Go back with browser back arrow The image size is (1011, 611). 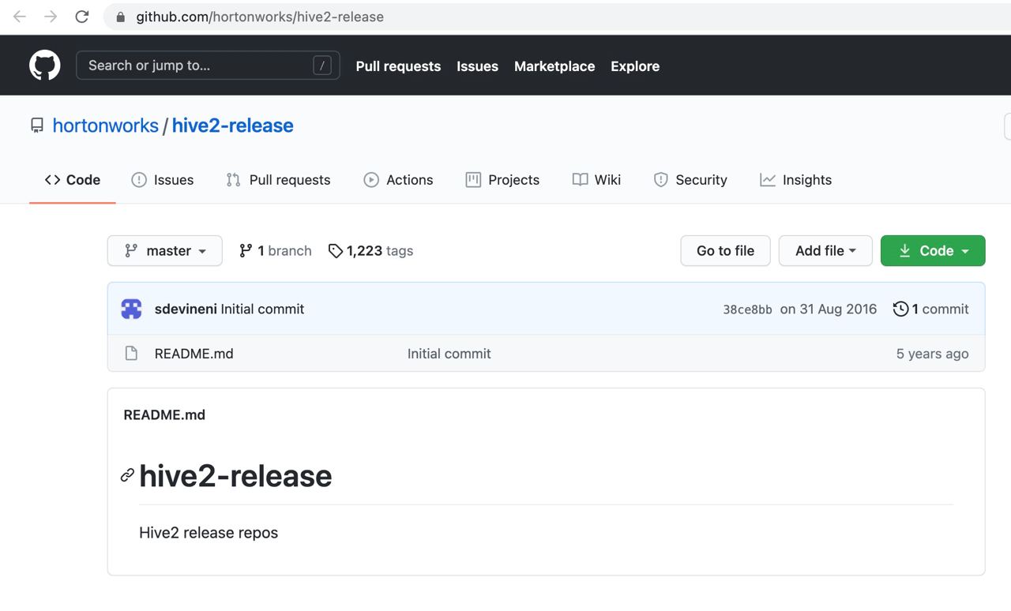tap(20, 17)
